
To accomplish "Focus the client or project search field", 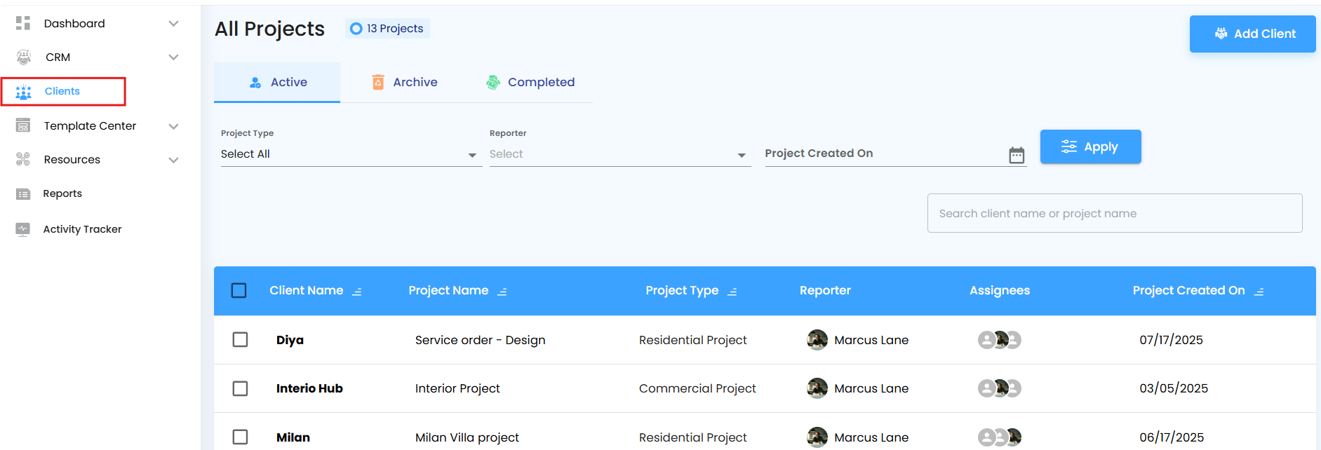I will click(1114, 213).
